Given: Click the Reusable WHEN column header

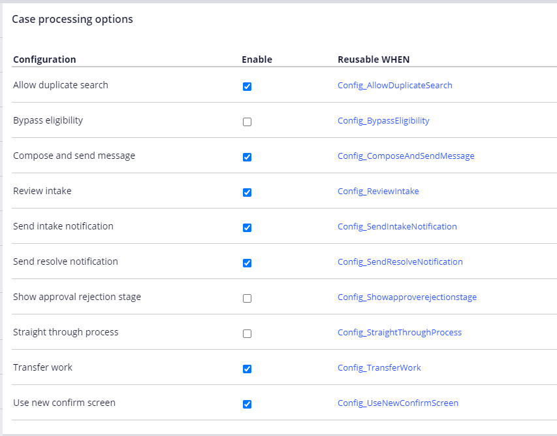Looking at the screenshot, I should tap(374, 59).
